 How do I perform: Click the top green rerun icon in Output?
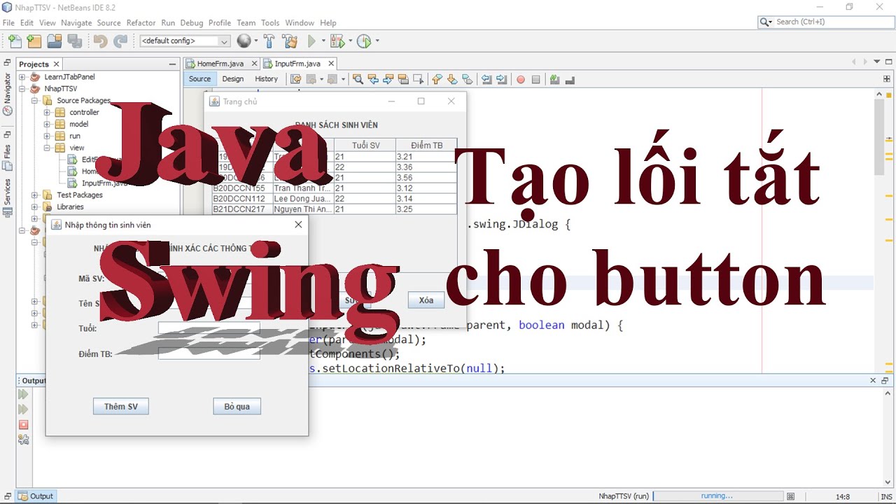pyautogui.click(x=23, y=394)
